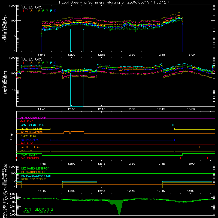Click the DECIMATION CHANNEL or weight axis title
The height and width of the screenshot is (218, 218).
[x=4, y=177]
